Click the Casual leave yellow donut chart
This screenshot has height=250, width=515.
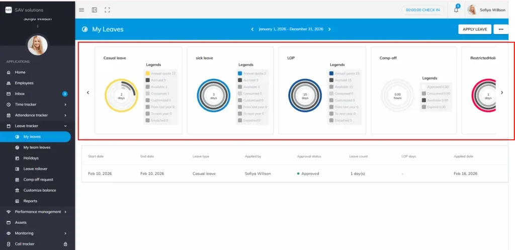pos(122,96)
